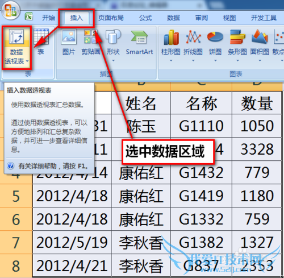This screenshot has height=278, width=284.
Task: Select the cell with value 1050
Action: pyautogui.click(x=257, y=126)
